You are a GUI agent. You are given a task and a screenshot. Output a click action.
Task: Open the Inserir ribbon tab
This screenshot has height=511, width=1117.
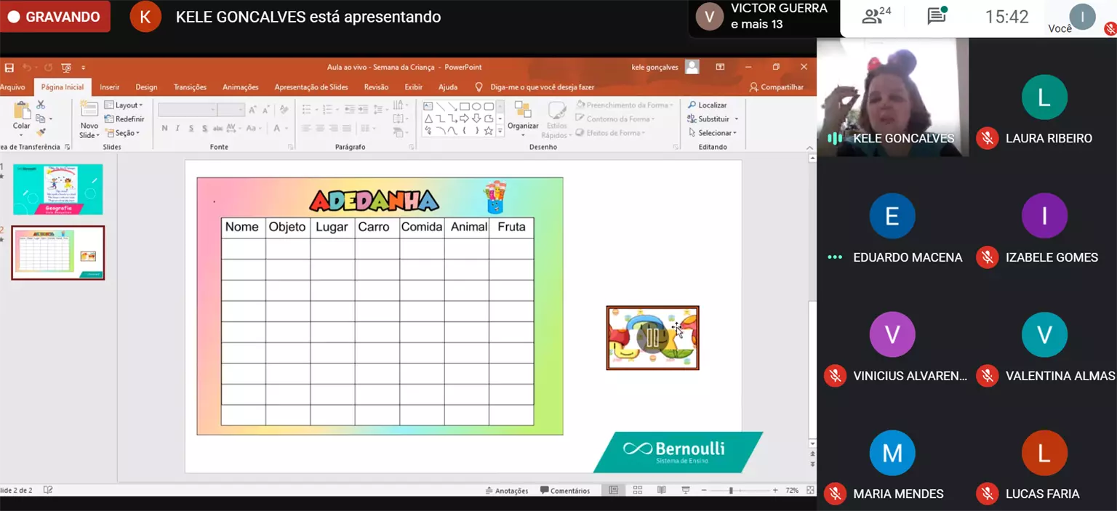(x=110, y=87)
